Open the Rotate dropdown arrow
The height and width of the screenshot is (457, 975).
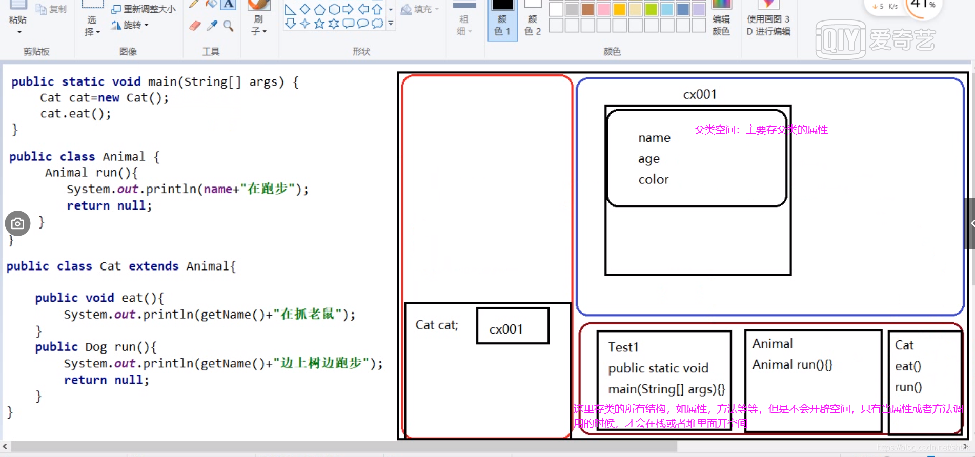point(147,25)
